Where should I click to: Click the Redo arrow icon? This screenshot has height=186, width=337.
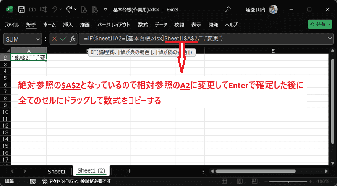coord(69,9)
